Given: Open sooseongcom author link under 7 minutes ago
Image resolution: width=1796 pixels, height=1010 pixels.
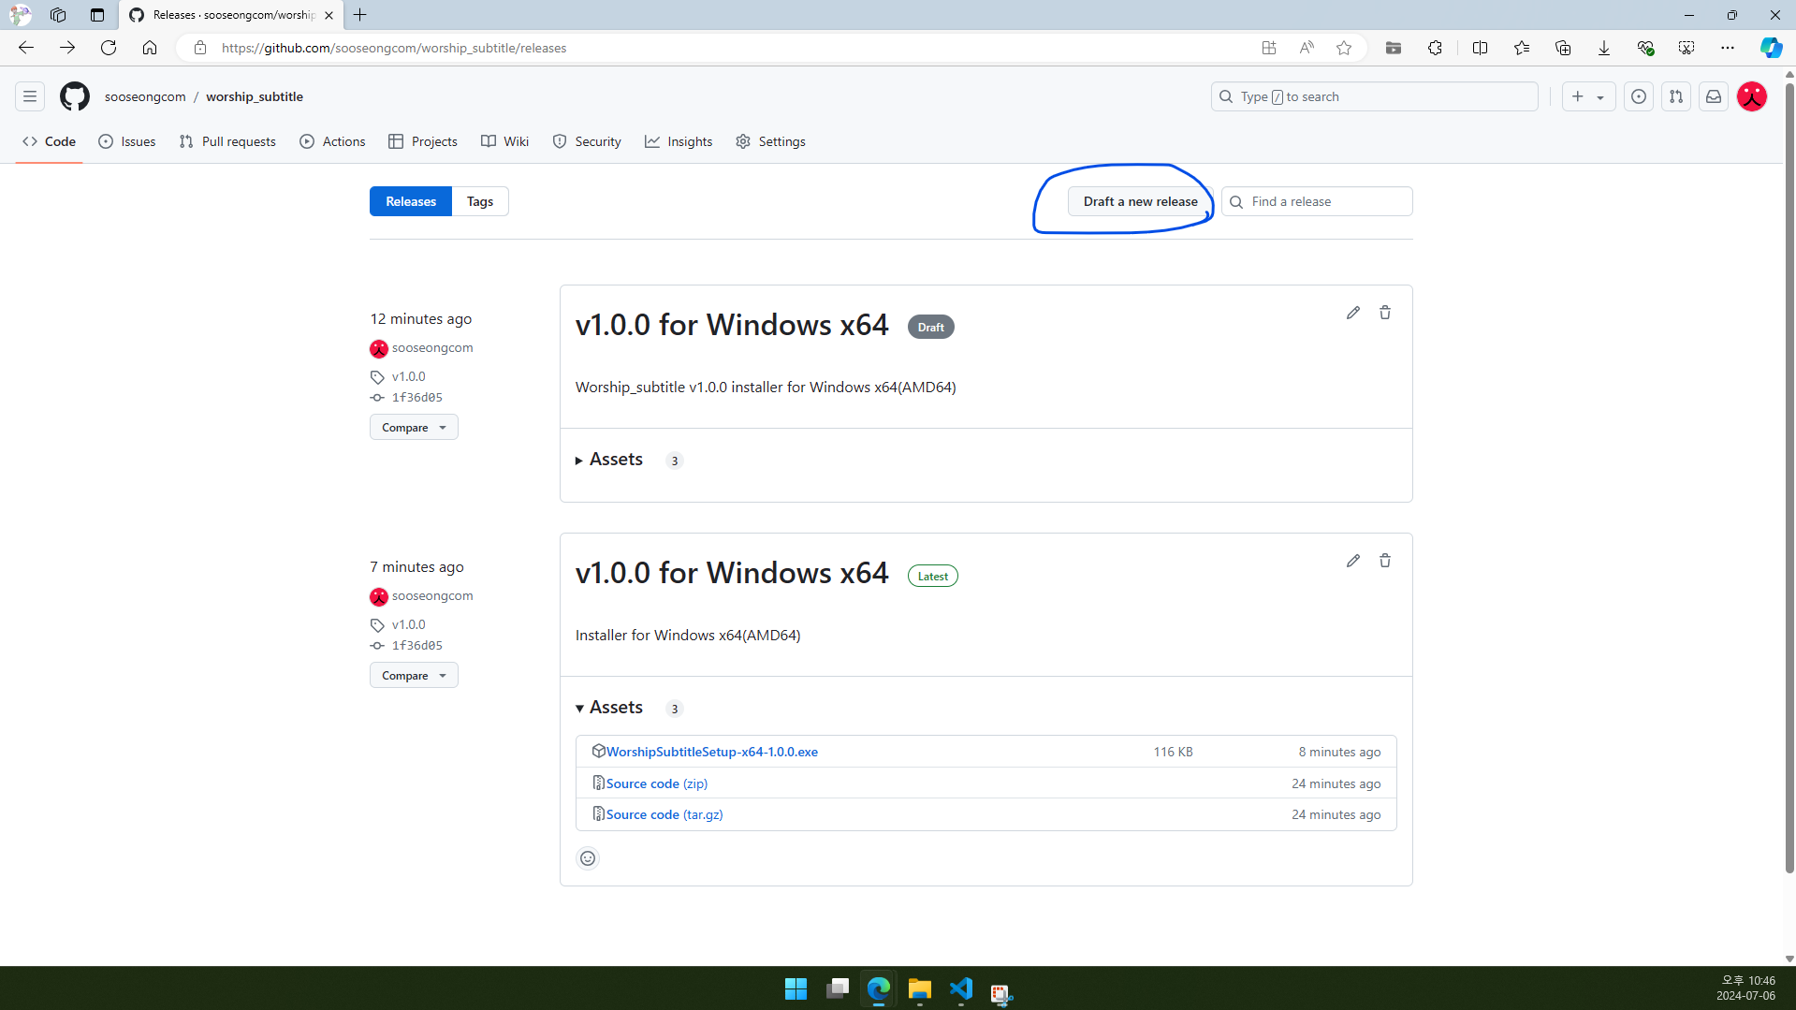Looking at the screenshot, I should coord(431,596).
